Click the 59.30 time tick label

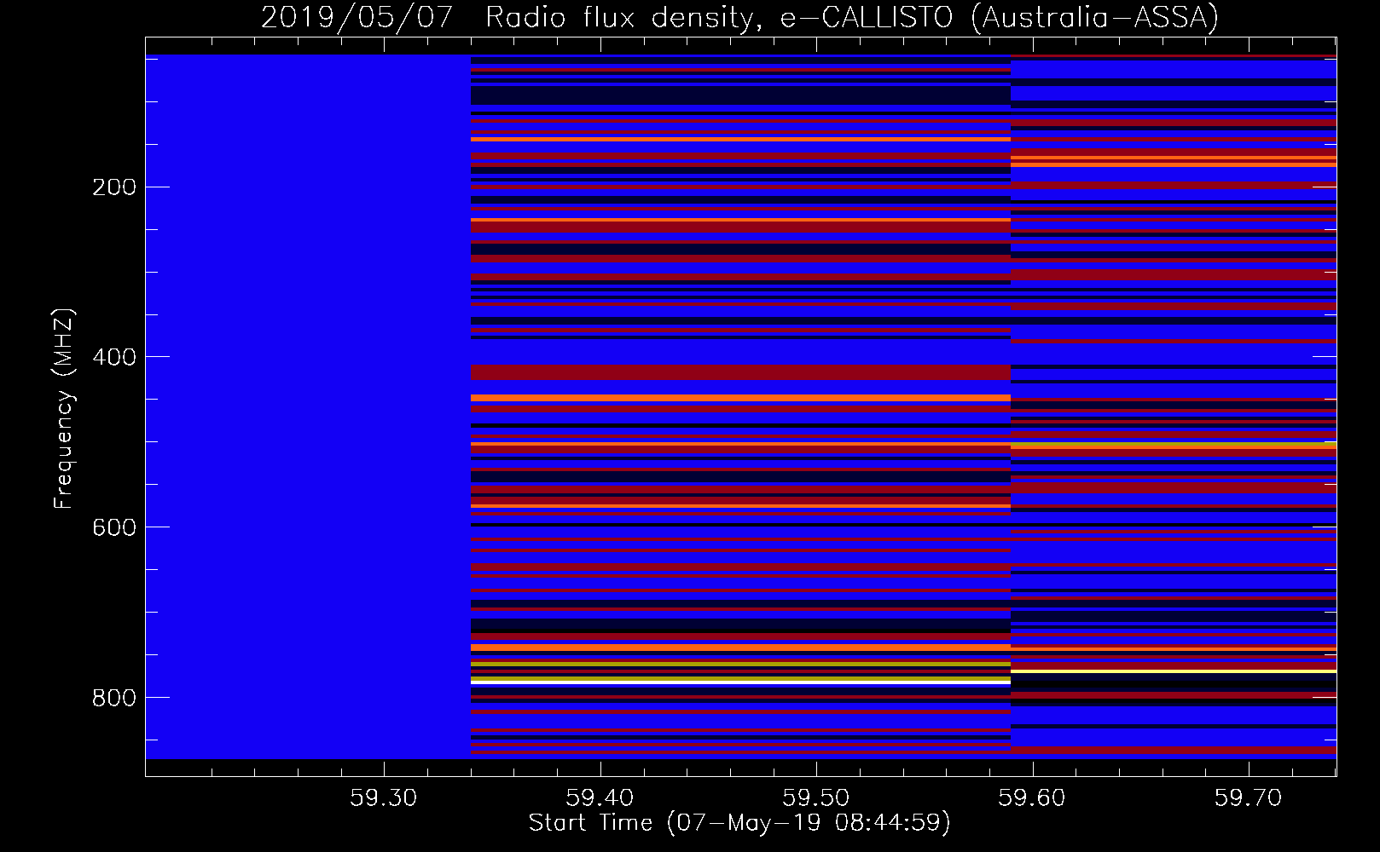click(x=384, y=798)
